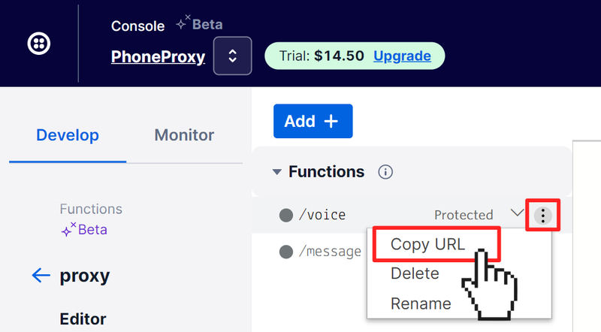Click the Twilio logo icon
This screenshot has height=332, width=601.
tap(39, 44)
